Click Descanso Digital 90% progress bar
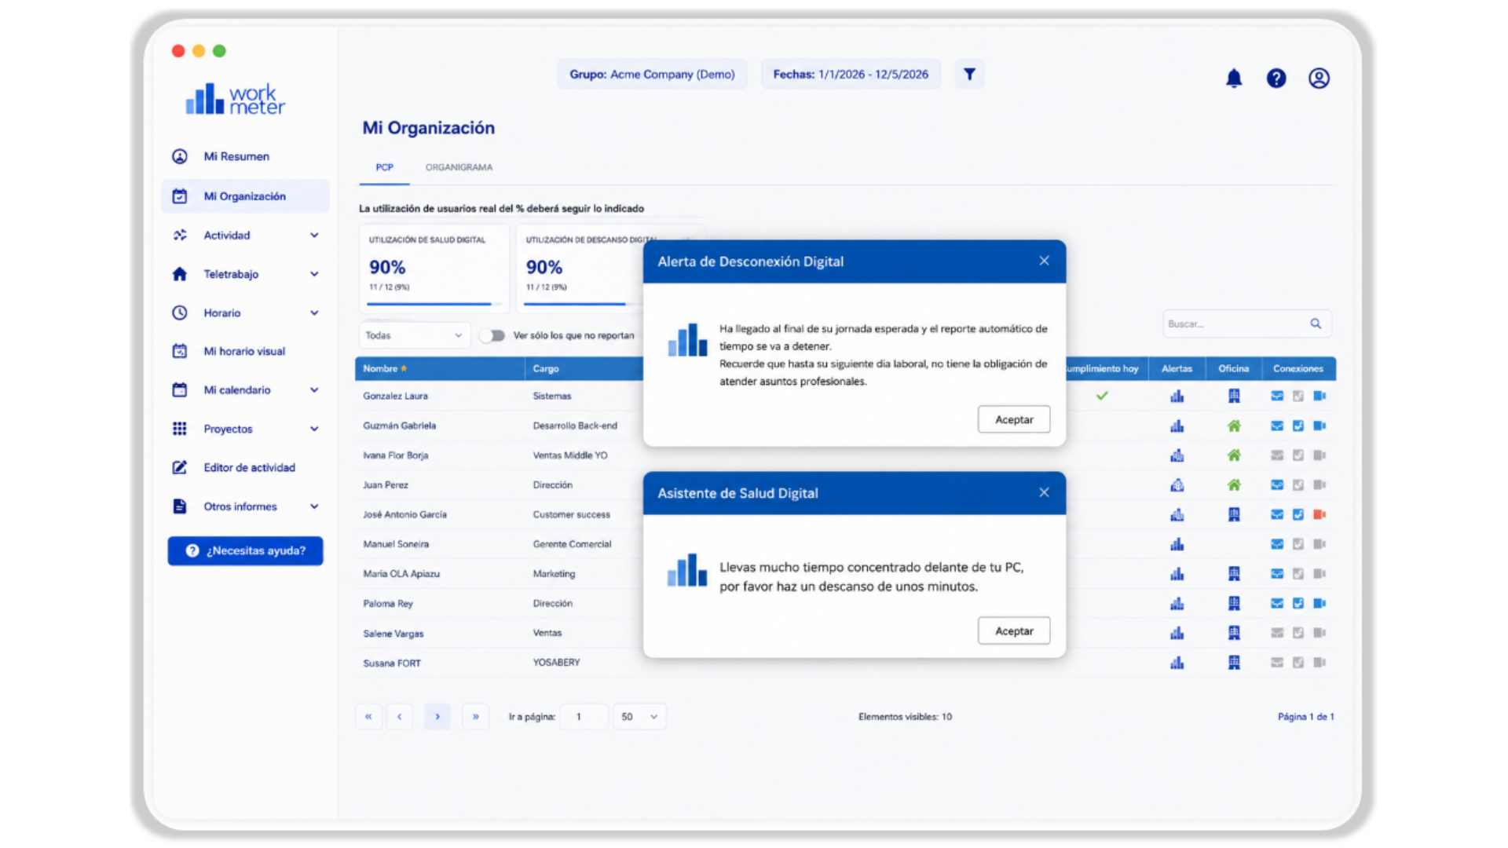The image size is (1508, 848). tap(581, 304)
